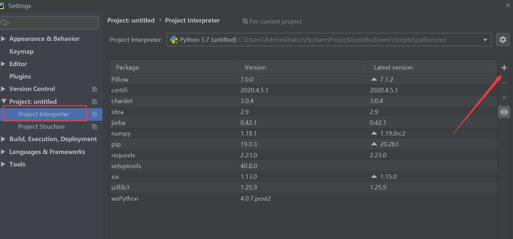Select the chardet package row
This screenshot has height=239, width=513.
303,101
